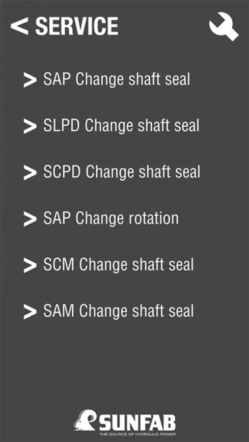Select the SLPD Change shaft seal label
The image size is (249, 442).
(x=121, y=126)
